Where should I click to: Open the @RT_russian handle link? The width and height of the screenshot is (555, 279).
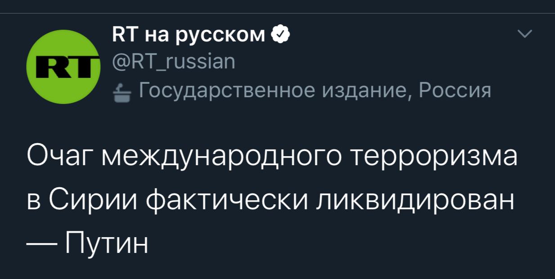coord(173,61)
